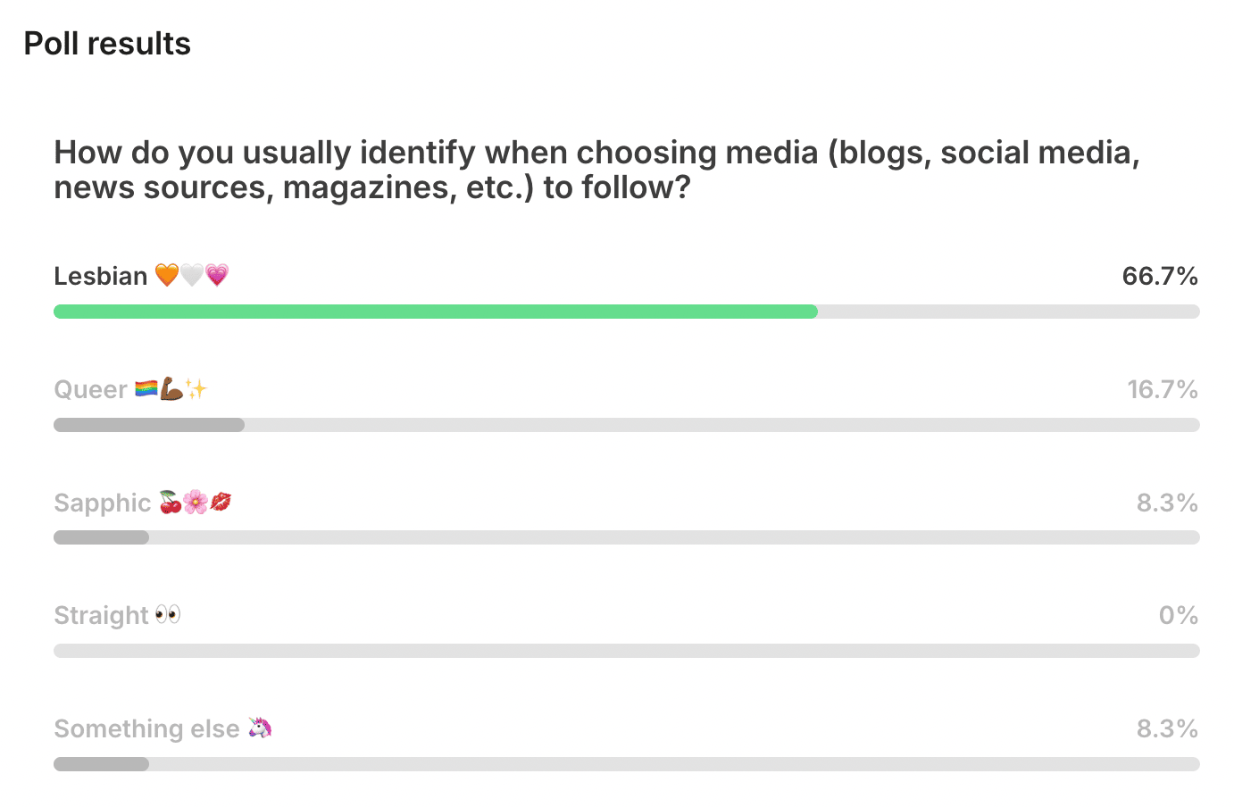Select the Something else option label
Image resolution: width=1234 pixels, height=807 pixels.
146,728
